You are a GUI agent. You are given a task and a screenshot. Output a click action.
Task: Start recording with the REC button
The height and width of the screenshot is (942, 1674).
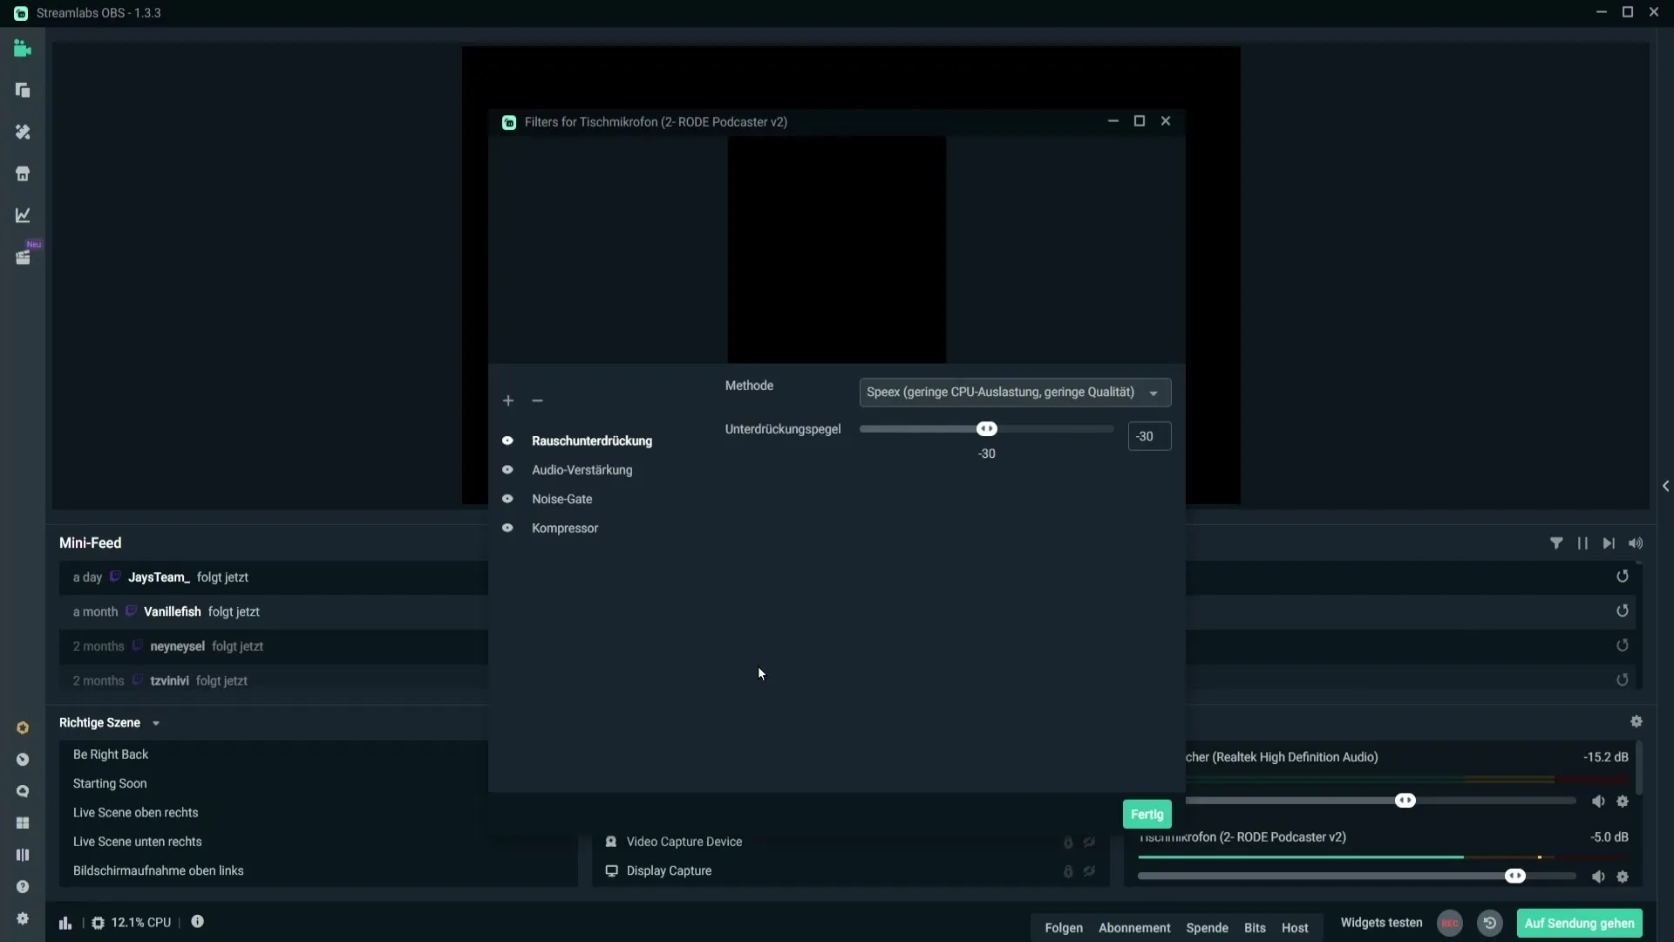click(1450, 923)
